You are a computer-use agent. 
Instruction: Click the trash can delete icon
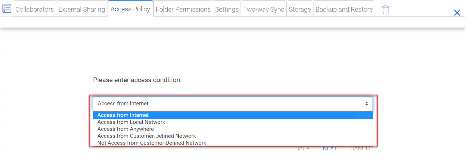point(386,10)
